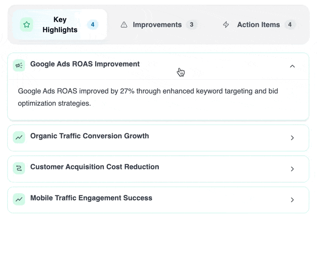
Task: Click the Action Items count badge showing 4
Action: pyautogui.click(x=290, y=25)
